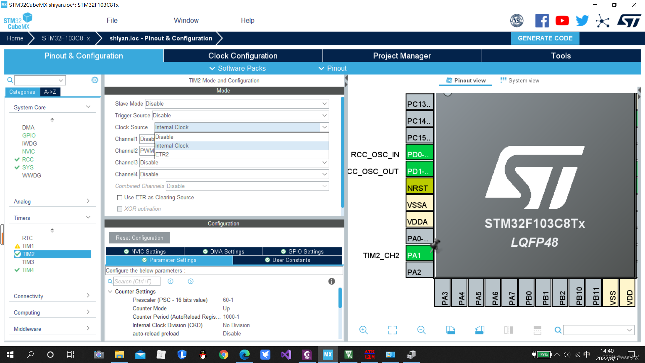Open the category settings gear icon
645x363 pixels.
coord(95,80)
